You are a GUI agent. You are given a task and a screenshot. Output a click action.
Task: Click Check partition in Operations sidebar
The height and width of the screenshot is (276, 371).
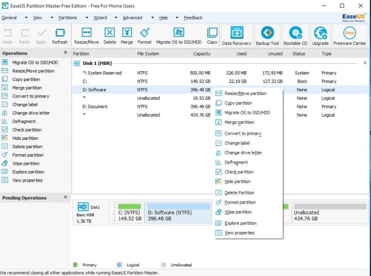[27, 130]
